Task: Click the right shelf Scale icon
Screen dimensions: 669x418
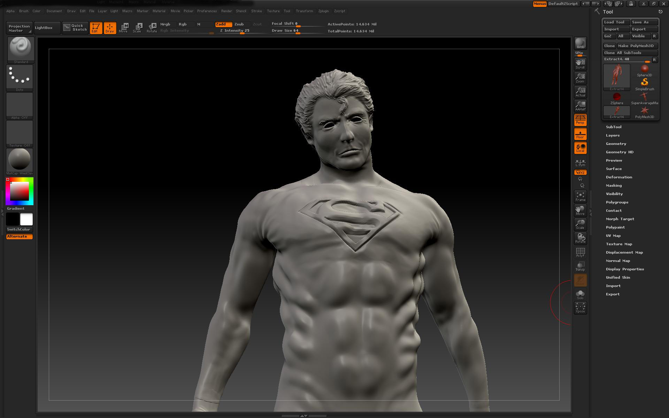Action: click(x=580, y=224)
